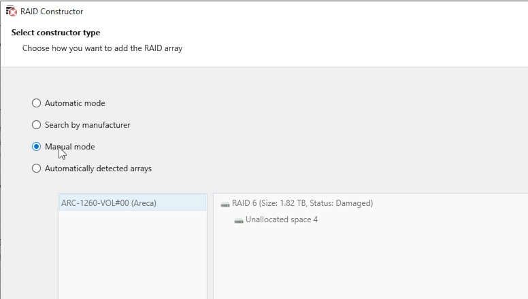Select the Manual mode radio button
The height and width of the screenshot is (299, 528).
click(36, 147)
